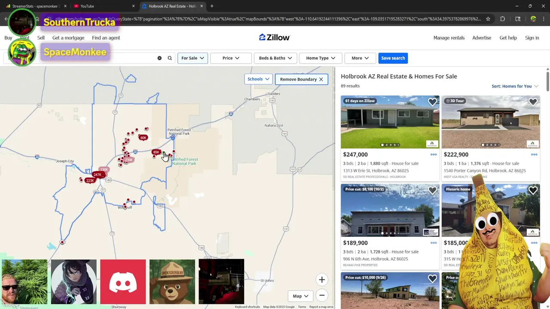The height and width of the screenshot is (309, 550).
Task: Go to Manage rentals
Action: coord(449,38)
